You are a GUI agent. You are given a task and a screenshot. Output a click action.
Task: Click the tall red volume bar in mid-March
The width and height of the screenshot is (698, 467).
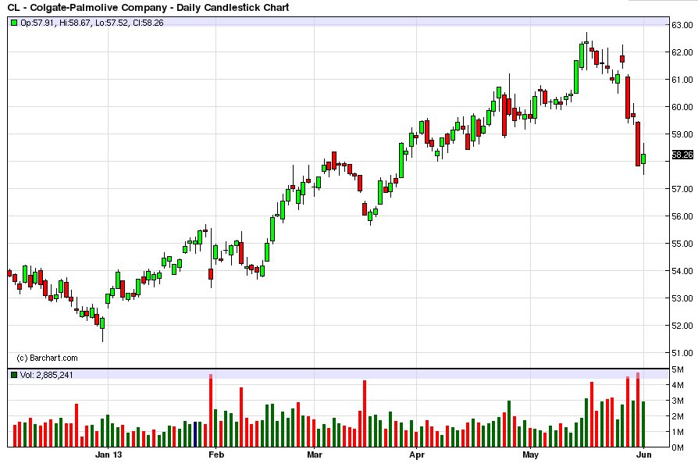pos(365,414)
